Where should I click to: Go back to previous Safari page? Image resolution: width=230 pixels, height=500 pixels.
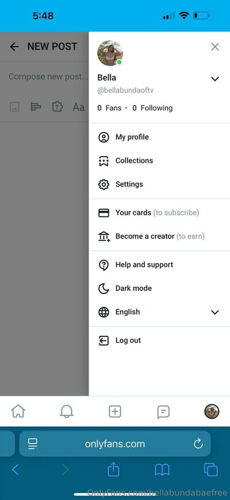pos(15,469)
